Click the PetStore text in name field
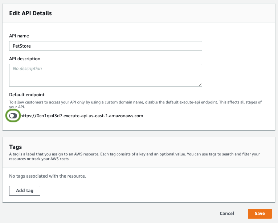Viewport: 278px width, 223px height. [22, 46]
